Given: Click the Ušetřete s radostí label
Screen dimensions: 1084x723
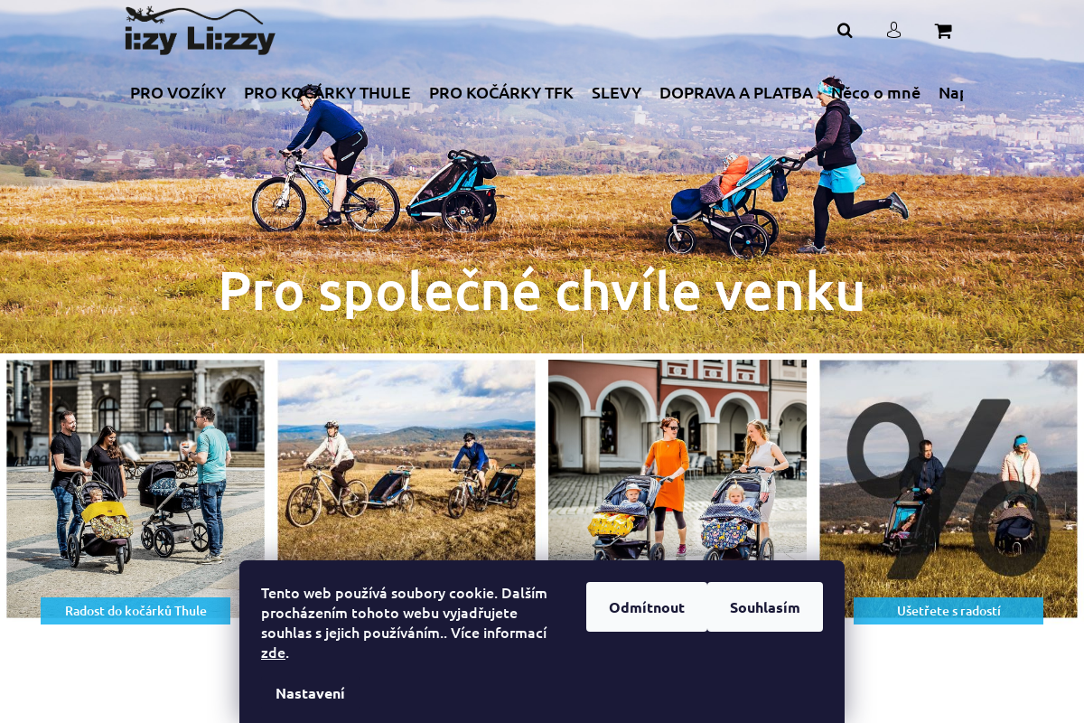Looking at the screenshot, I should tap(948, 611).
